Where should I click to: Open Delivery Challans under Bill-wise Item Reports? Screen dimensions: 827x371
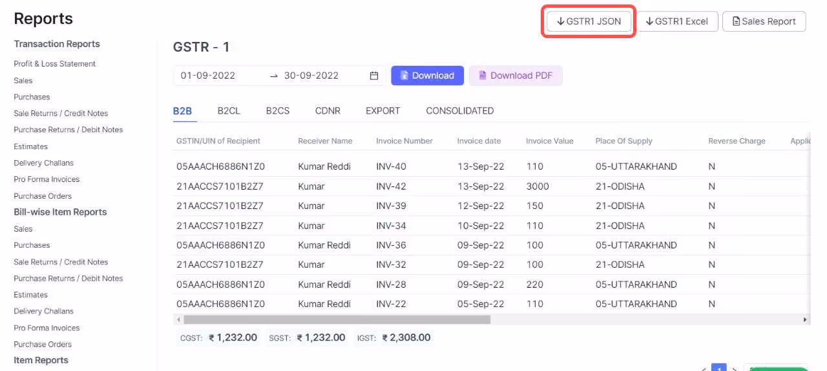pos(44,311)
